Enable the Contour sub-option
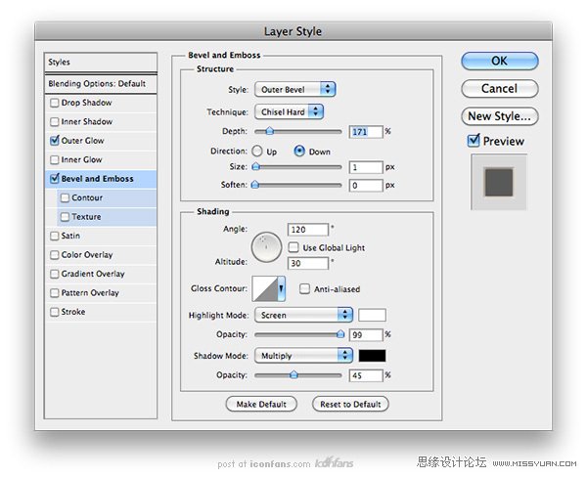 (65, 197)
